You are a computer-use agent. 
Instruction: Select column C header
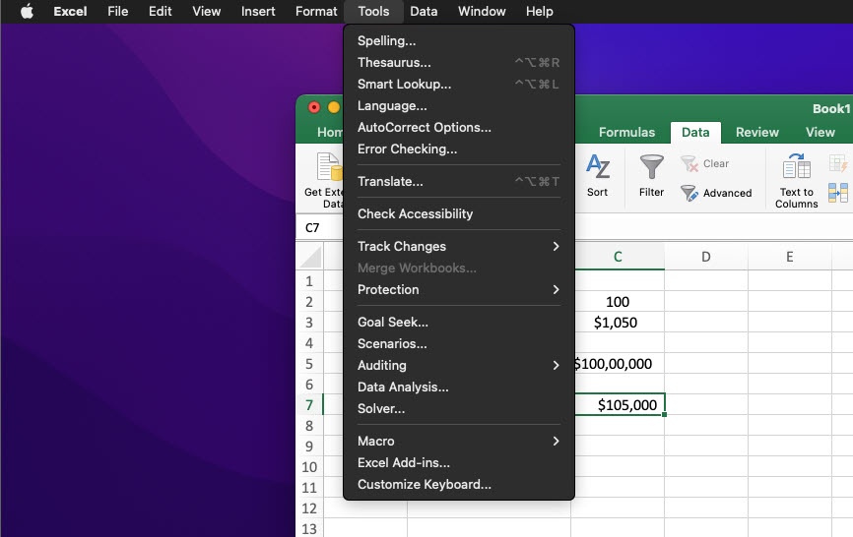pos(618,257)
